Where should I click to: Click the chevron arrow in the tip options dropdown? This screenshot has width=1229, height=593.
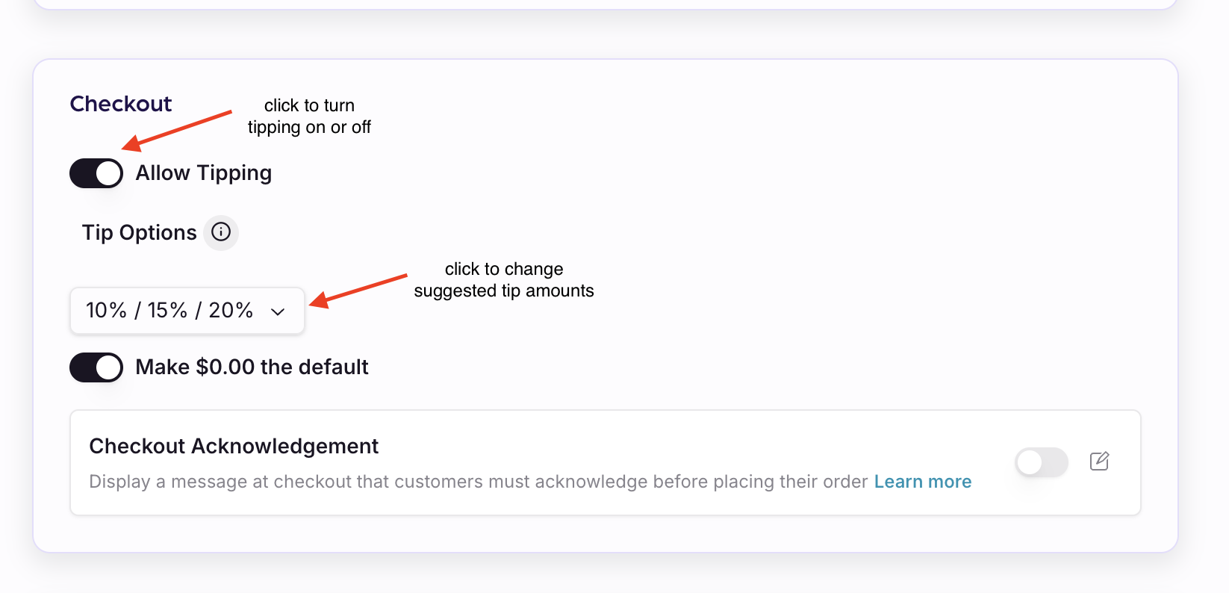tap(278, 311)
